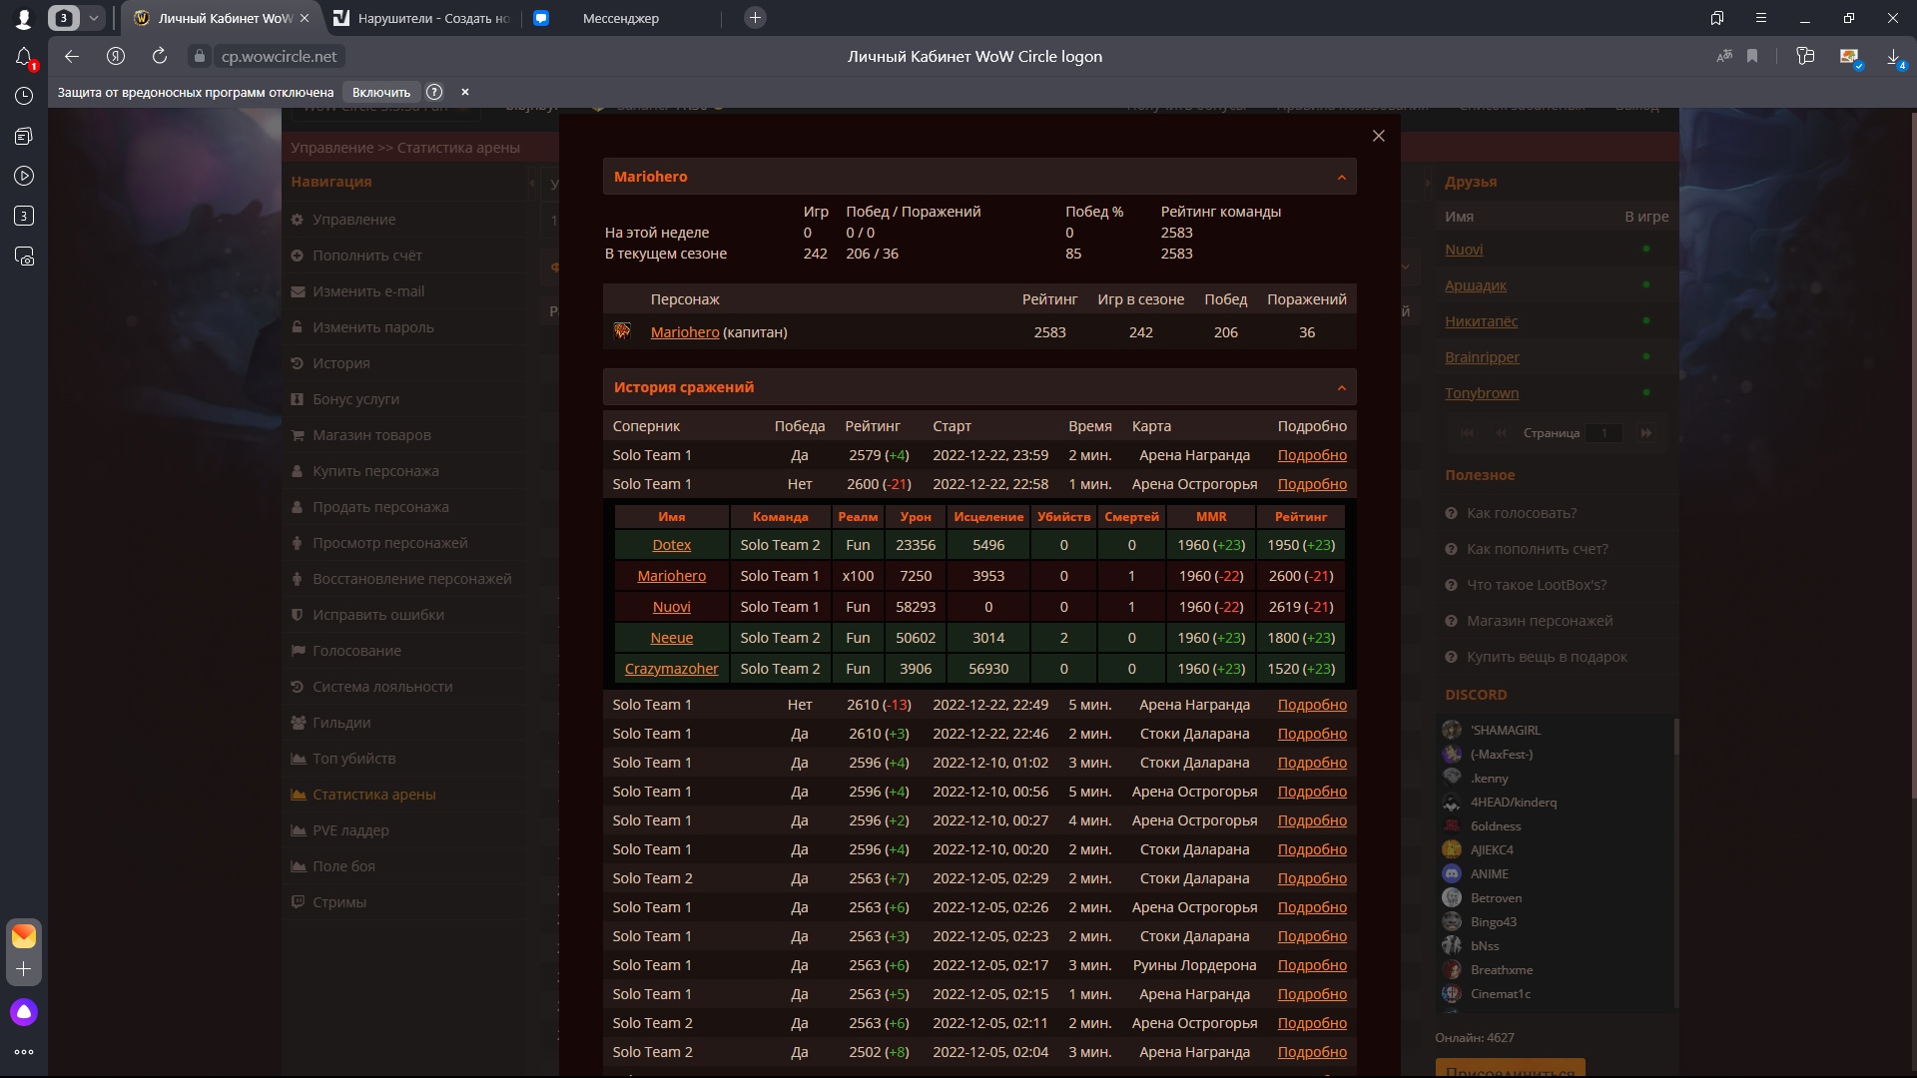Screen dimensions: 1917x1078
Task: Click Включить to enable malware protection
Action: (x=381, y=92)
